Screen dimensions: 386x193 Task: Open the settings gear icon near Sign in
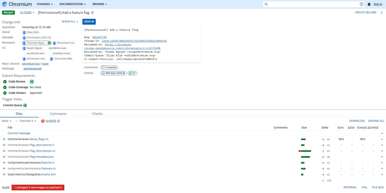pyautogui.click(x=369, y=4)
